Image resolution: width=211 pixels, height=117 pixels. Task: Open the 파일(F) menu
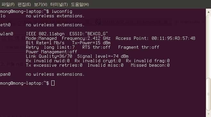point(8,4)
